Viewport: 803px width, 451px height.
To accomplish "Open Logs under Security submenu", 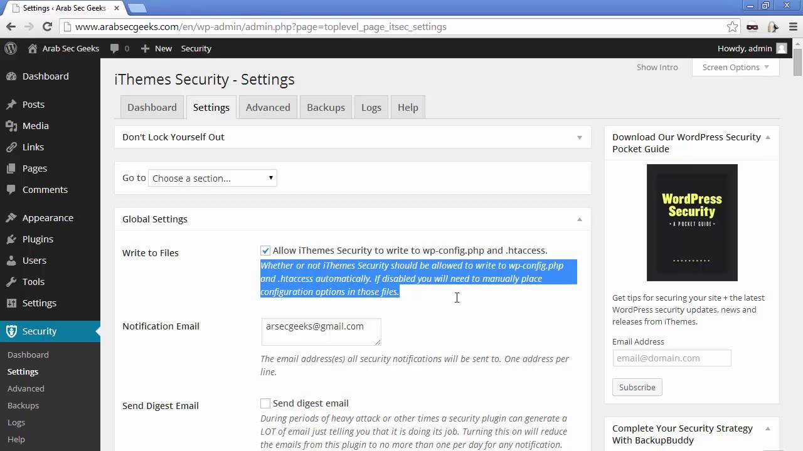I will 16,422.
